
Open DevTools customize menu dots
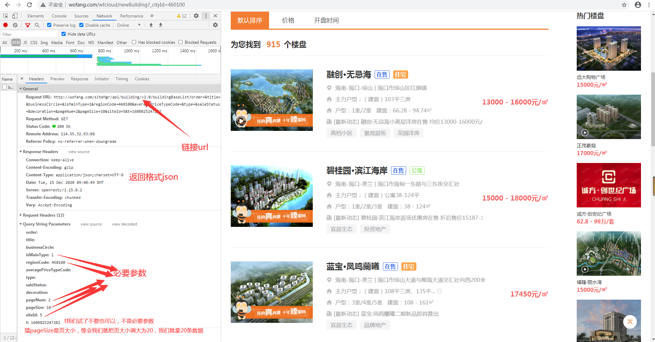pyautogui.click(x=206, y=16)
